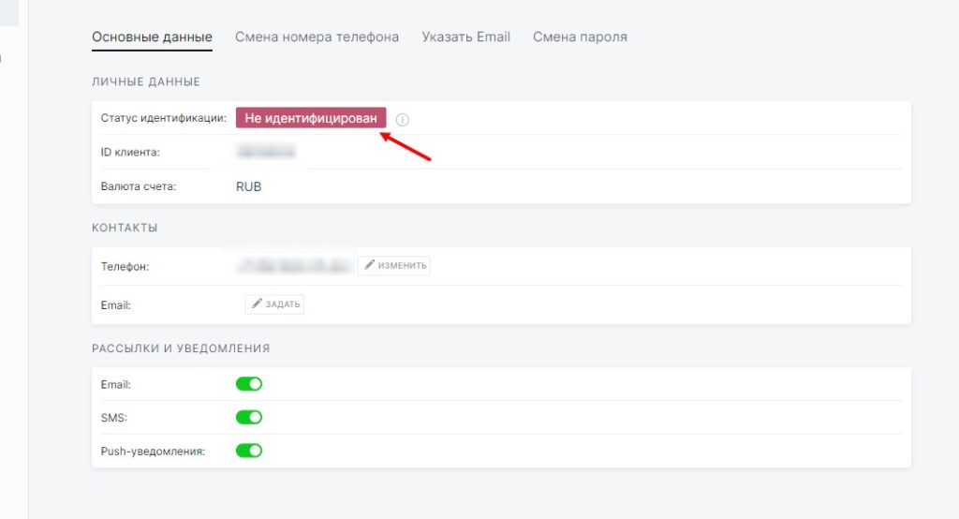Click the КОНТАКТЫ section heading
Image resolution: width=959 pixels, height=519 pixels.
point(125,228)
